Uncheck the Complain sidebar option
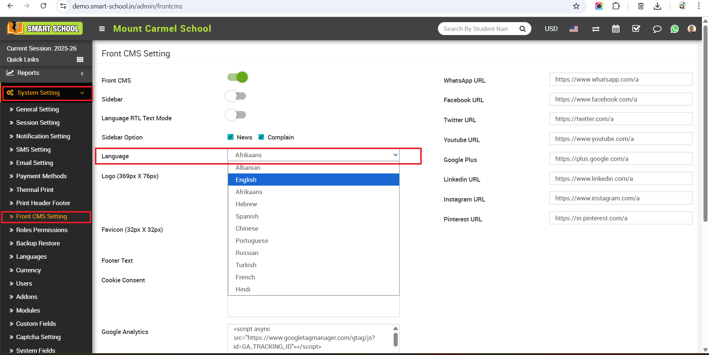The width and height of the screenshot is (709, 355). 261,137
